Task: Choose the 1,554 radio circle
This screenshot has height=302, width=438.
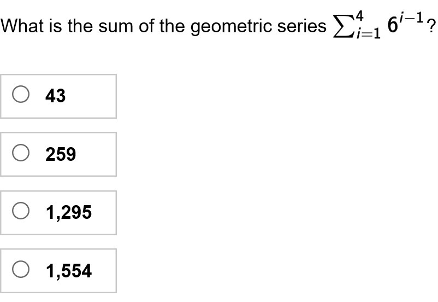Action: pos(21,270)
